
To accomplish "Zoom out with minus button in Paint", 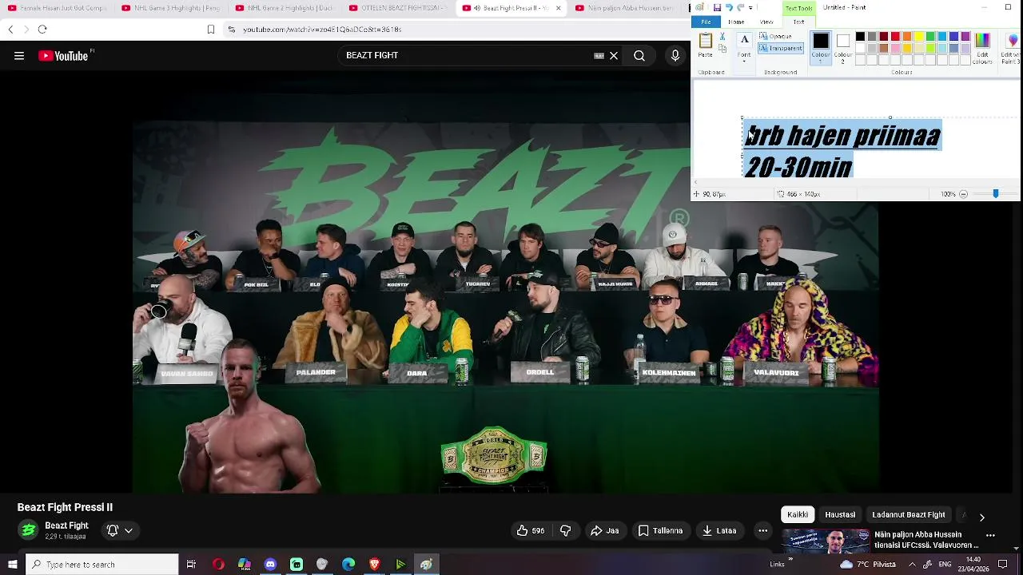I will coord(963,194).
